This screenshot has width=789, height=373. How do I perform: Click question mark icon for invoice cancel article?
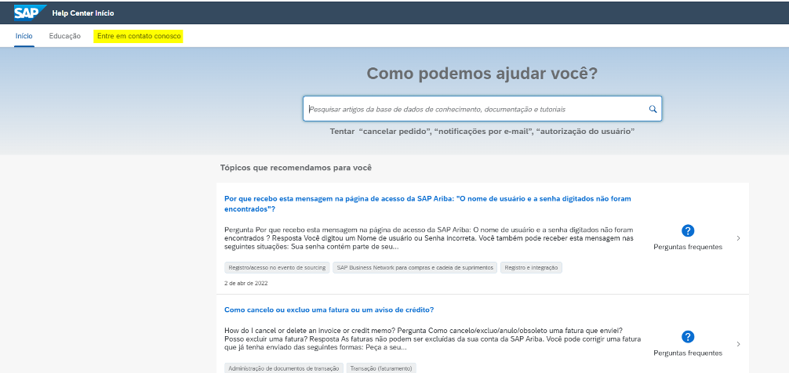pos(688,337)
